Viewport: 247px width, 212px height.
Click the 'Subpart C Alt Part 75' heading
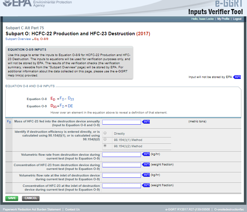tap(25, 28)
